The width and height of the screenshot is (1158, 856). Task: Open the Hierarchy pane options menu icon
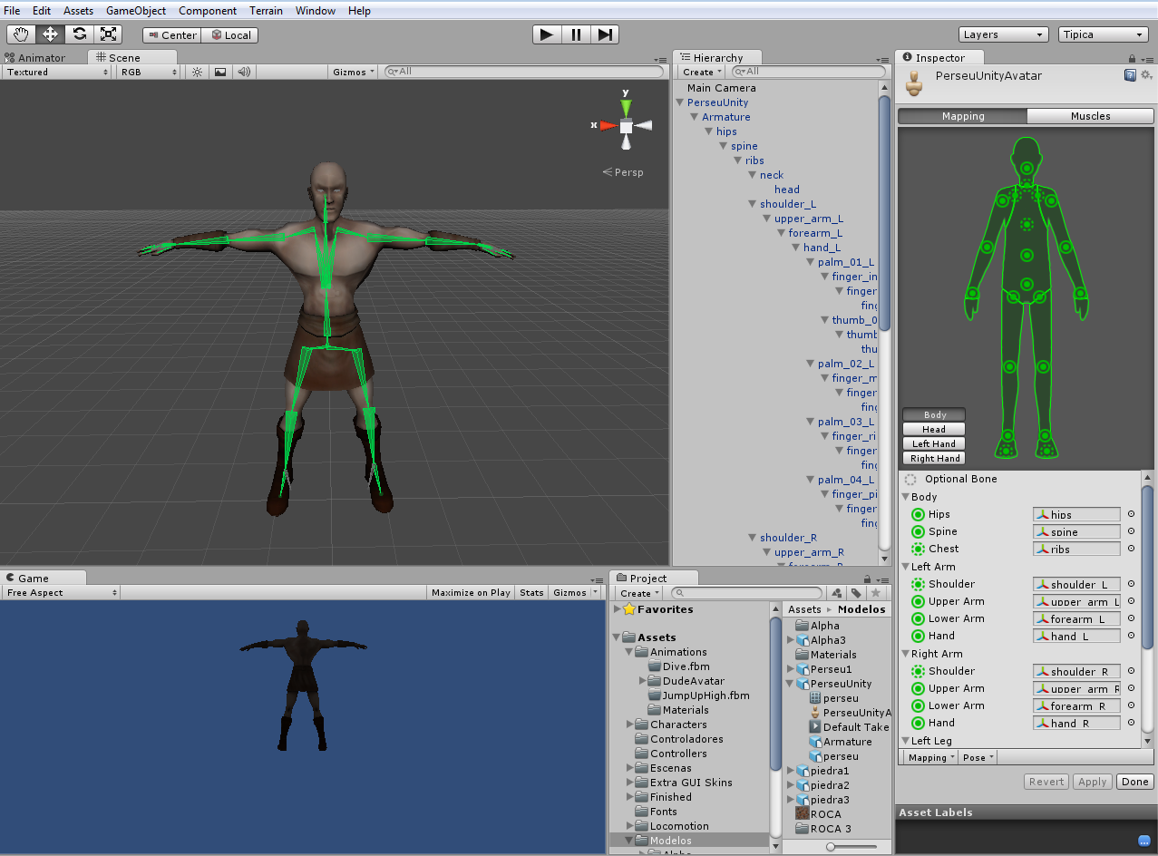coord(884,60)
